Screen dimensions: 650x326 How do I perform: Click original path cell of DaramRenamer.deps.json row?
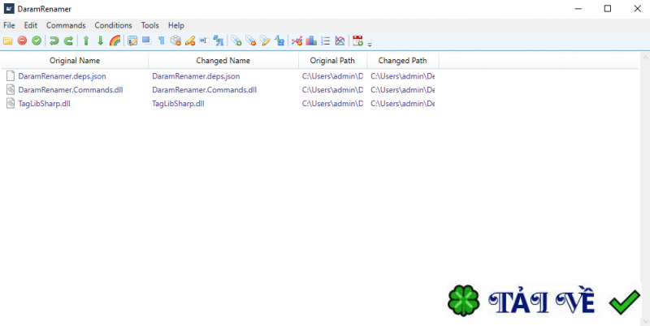coord(332,76)
